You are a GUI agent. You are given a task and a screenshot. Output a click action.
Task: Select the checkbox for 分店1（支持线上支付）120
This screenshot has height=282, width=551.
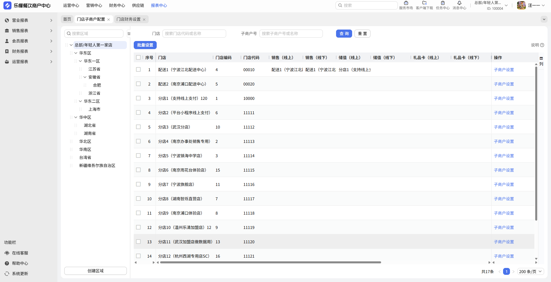pyautogui.click(x=138, y=98)
